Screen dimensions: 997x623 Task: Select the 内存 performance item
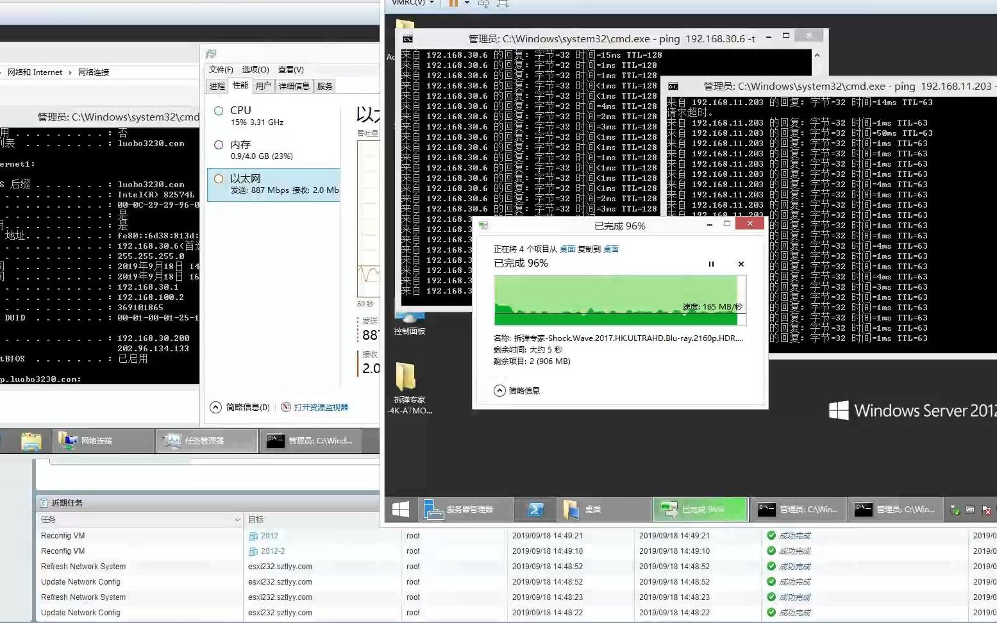point(274,150)
